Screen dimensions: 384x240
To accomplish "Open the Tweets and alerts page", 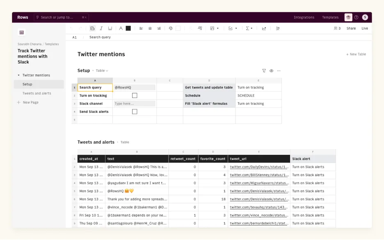I will click(37, 93).
